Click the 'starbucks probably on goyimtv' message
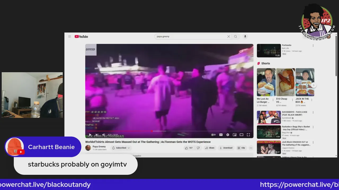 tap(77, 164)
